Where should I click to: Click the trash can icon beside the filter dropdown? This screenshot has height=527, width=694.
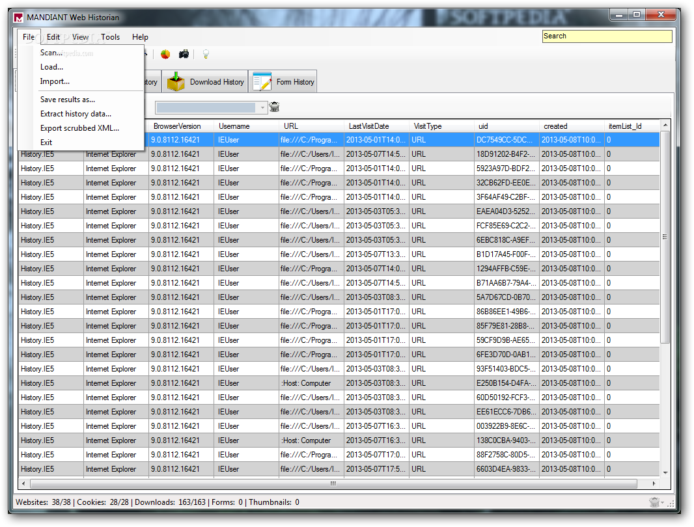pyautogui.click(x=275, y=107)
